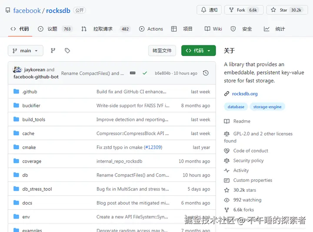Screen dimensions: 313x232
Task: Show the green check status icon
Action: pyautogui.click(x=145, y=73)
